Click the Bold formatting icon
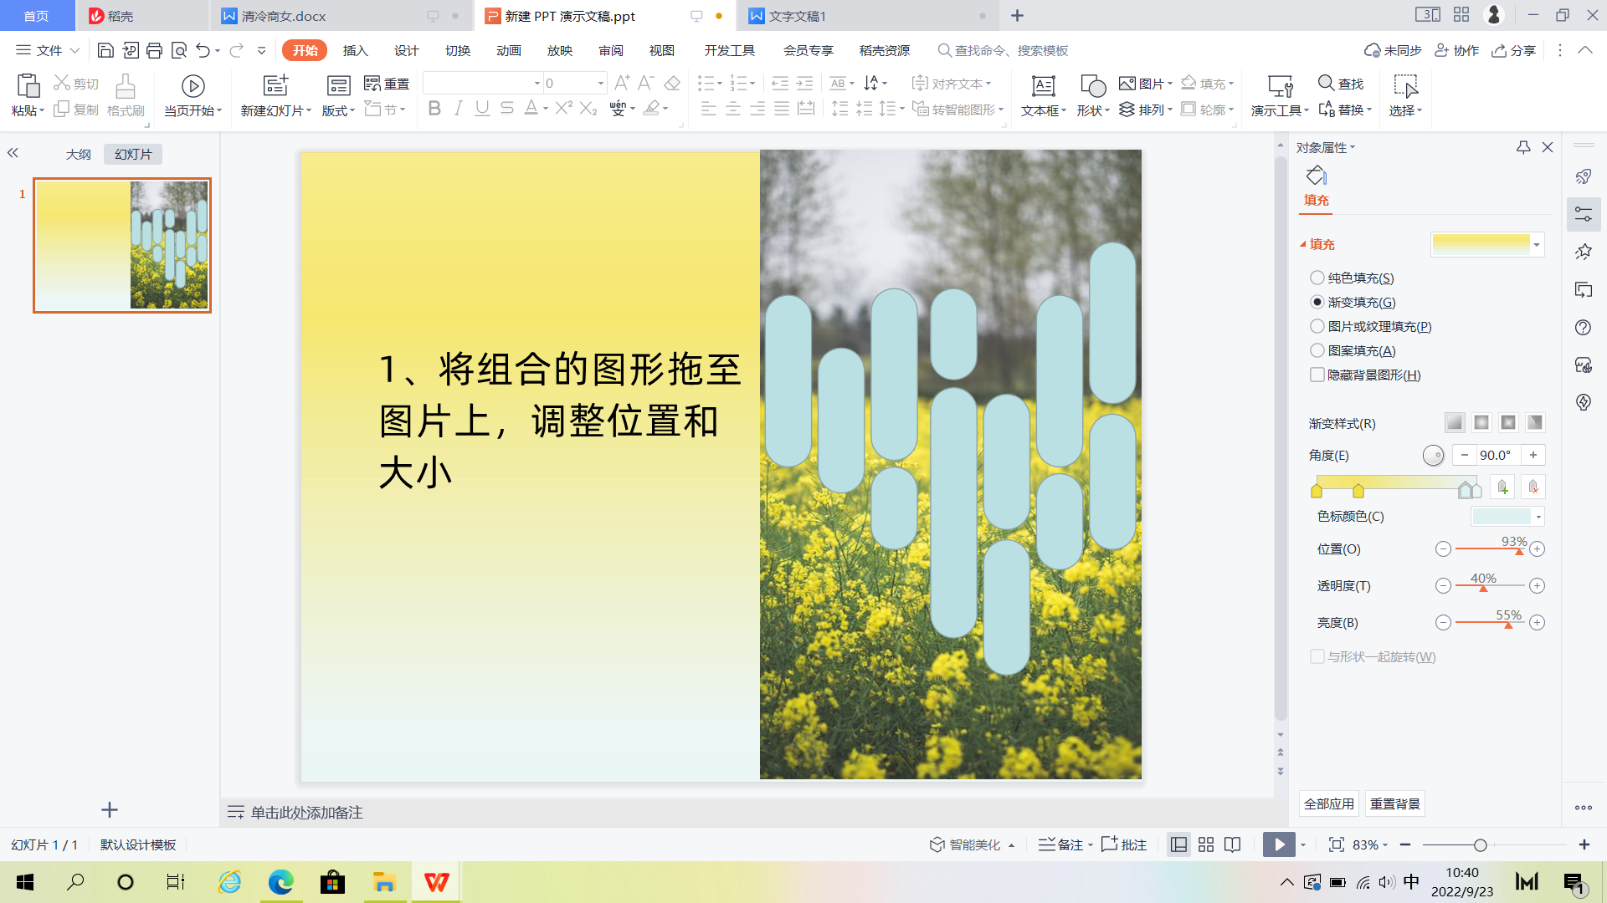 (434, 109)
